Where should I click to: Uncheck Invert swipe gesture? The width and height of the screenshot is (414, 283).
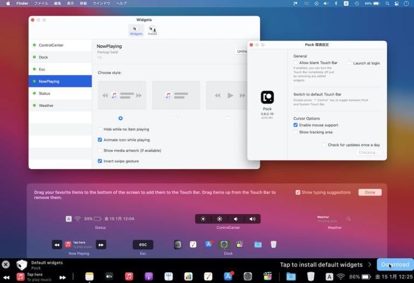pos(100,161)
